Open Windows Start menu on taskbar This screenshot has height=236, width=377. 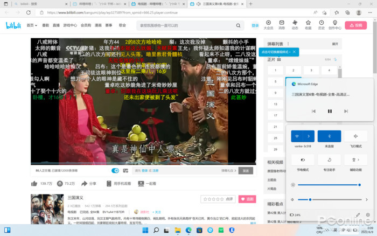tap(145, 230)
